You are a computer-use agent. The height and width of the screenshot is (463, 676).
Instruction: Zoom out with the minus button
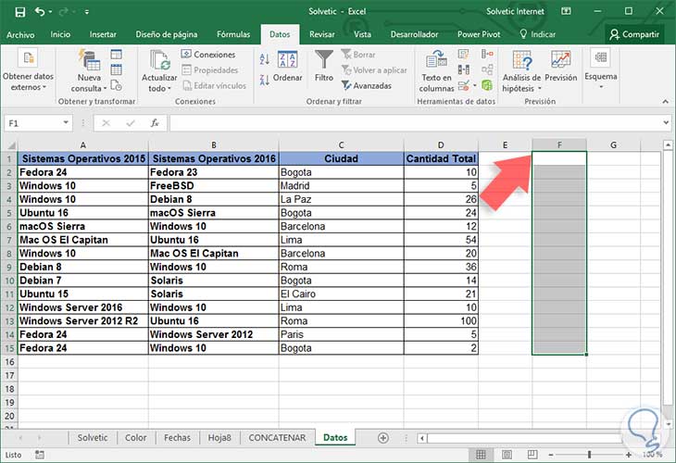point(551,455)
